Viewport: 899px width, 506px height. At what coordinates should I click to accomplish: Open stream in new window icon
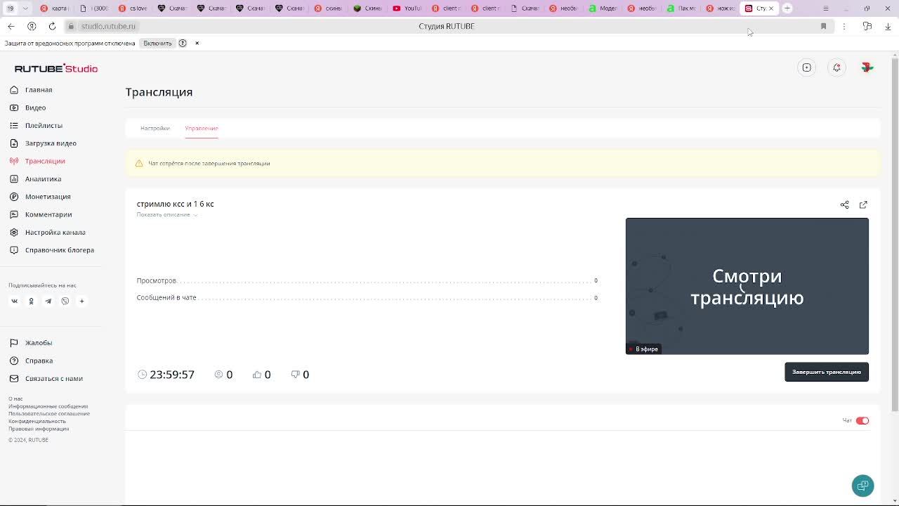click(x=863, y=205)
